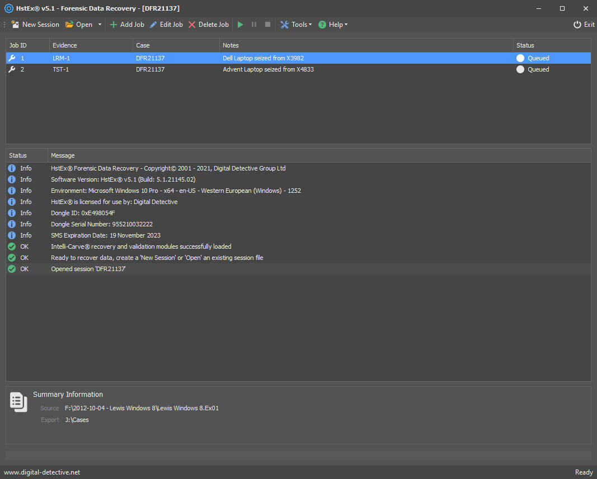597x479 pixels.
Task: Select "Opened session 'DFR21137'" message
Action: pos(88,269)
